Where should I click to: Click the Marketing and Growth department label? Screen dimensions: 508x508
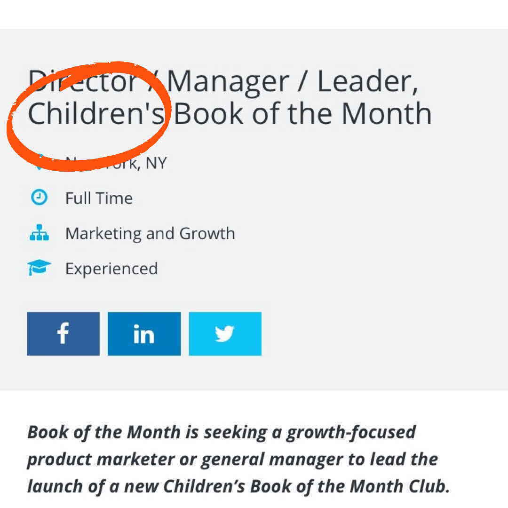pyautogui.click(x=150, y=233)
